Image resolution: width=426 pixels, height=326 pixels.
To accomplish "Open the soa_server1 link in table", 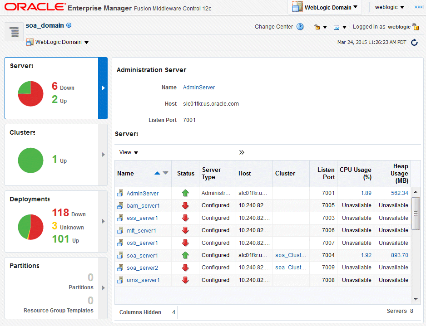I will (142, 255).
